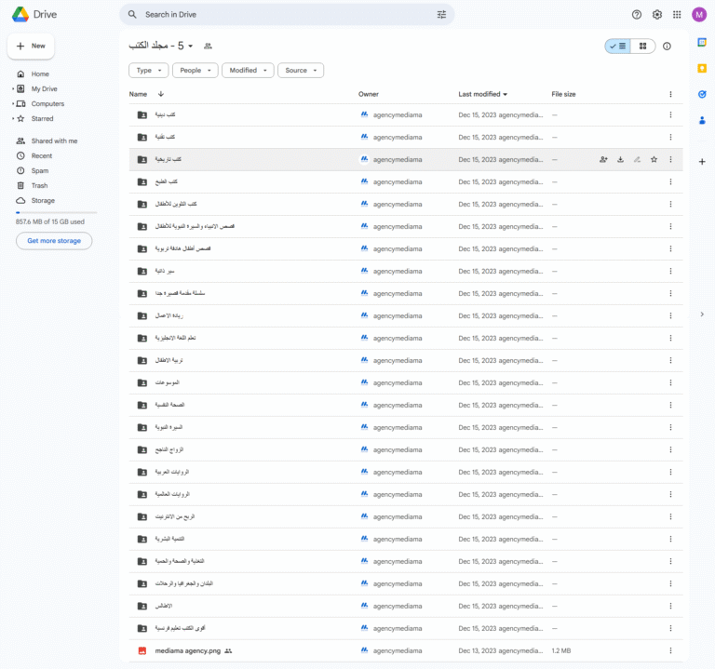
Task: Open the Google apps grid
Action: point(677,15)
